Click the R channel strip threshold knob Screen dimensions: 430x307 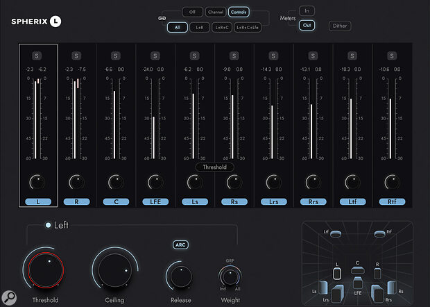pos(76,183)
